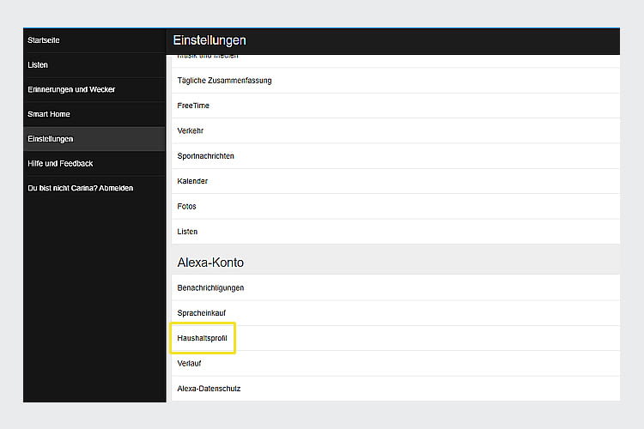The image size is (644, 429).
Task: Open the Smart Home section
Action: tap(94, 114)
